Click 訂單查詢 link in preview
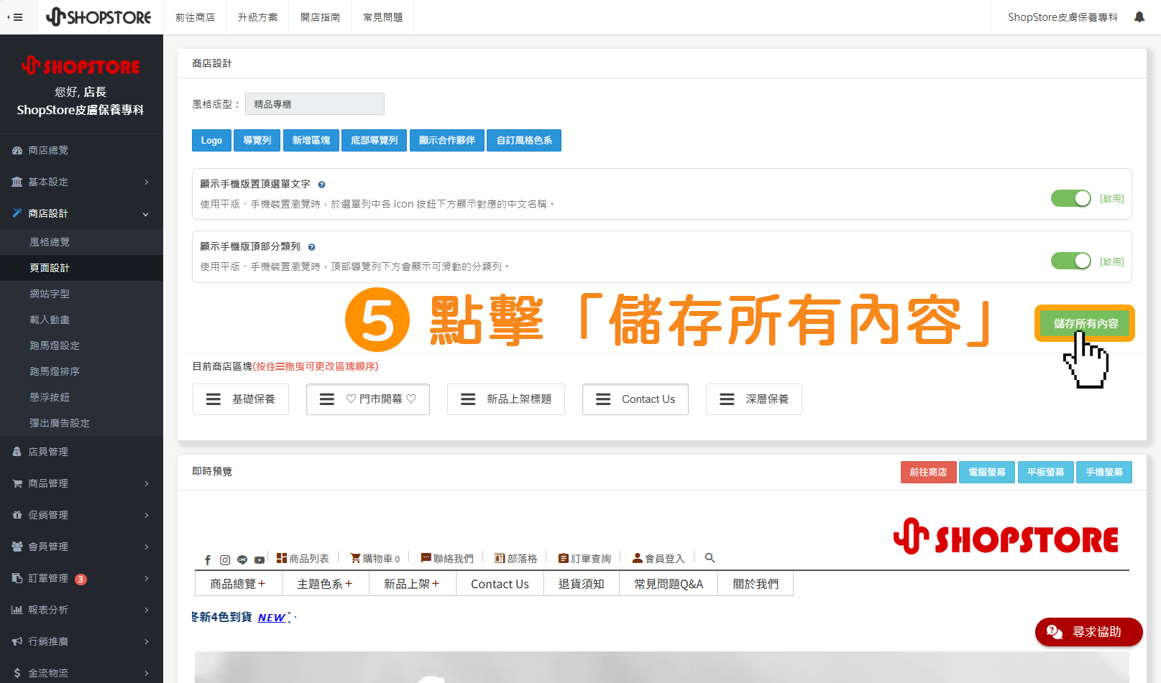Screen dimensions: 1161x683 [x=584, y=558]
